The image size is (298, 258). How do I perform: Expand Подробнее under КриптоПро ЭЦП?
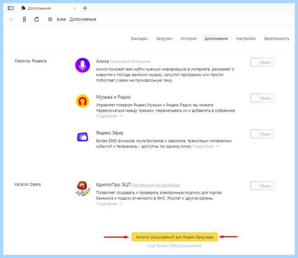[x=110, y=204]
